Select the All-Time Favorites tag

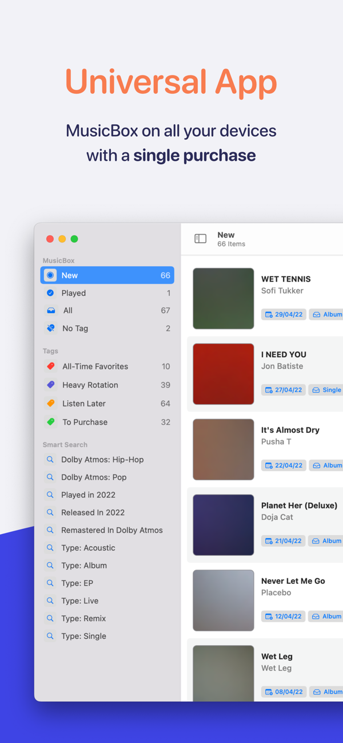pos(107,366)
